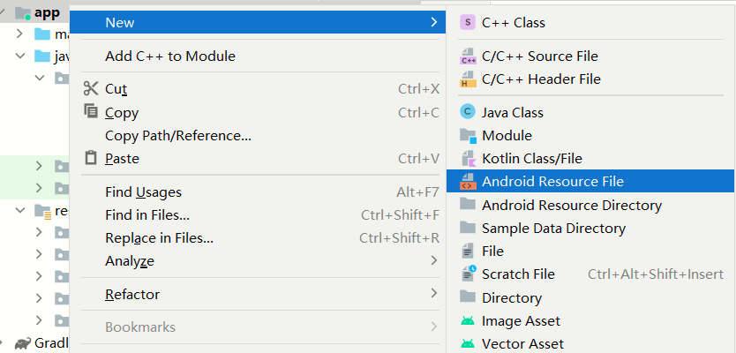This screenshot has height=353, width=736.
Task: Select Copy Path/Reference... option
Action: (x=178, y=136)
